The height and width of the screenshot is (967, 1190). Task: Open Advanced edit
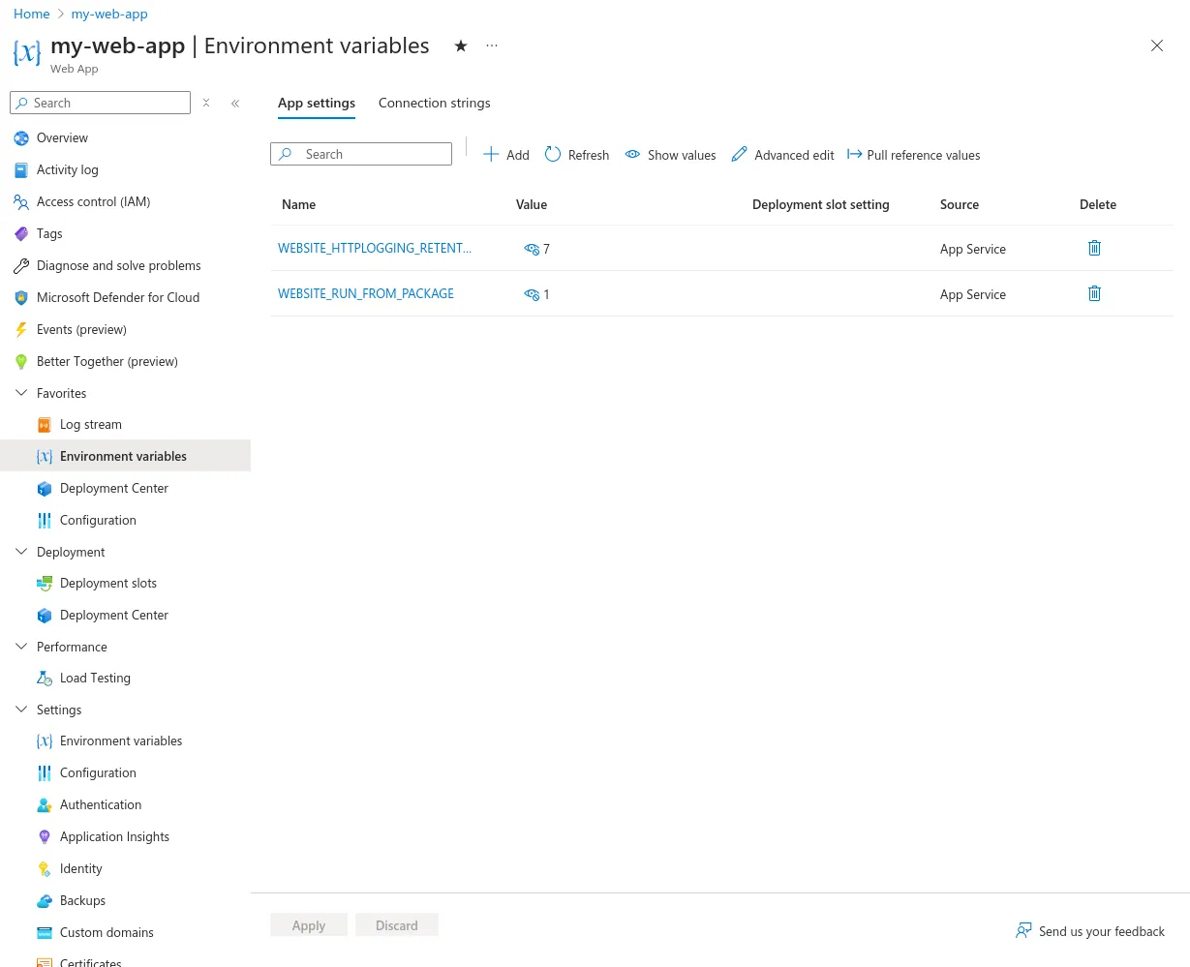point(782,155)
